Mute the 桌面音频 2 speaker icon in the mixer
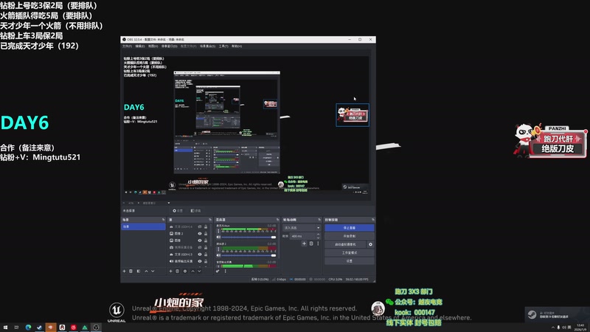 tap(218, 255)
